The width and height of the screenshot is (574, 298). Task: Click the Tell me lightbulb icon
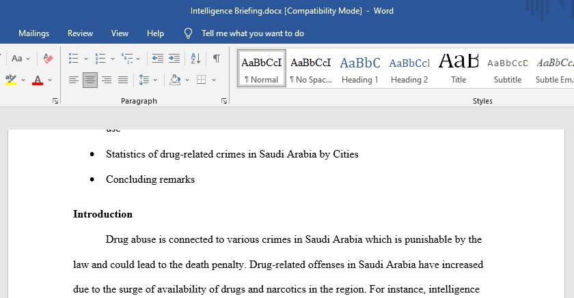pyautogui.click(x=188, y=33)
